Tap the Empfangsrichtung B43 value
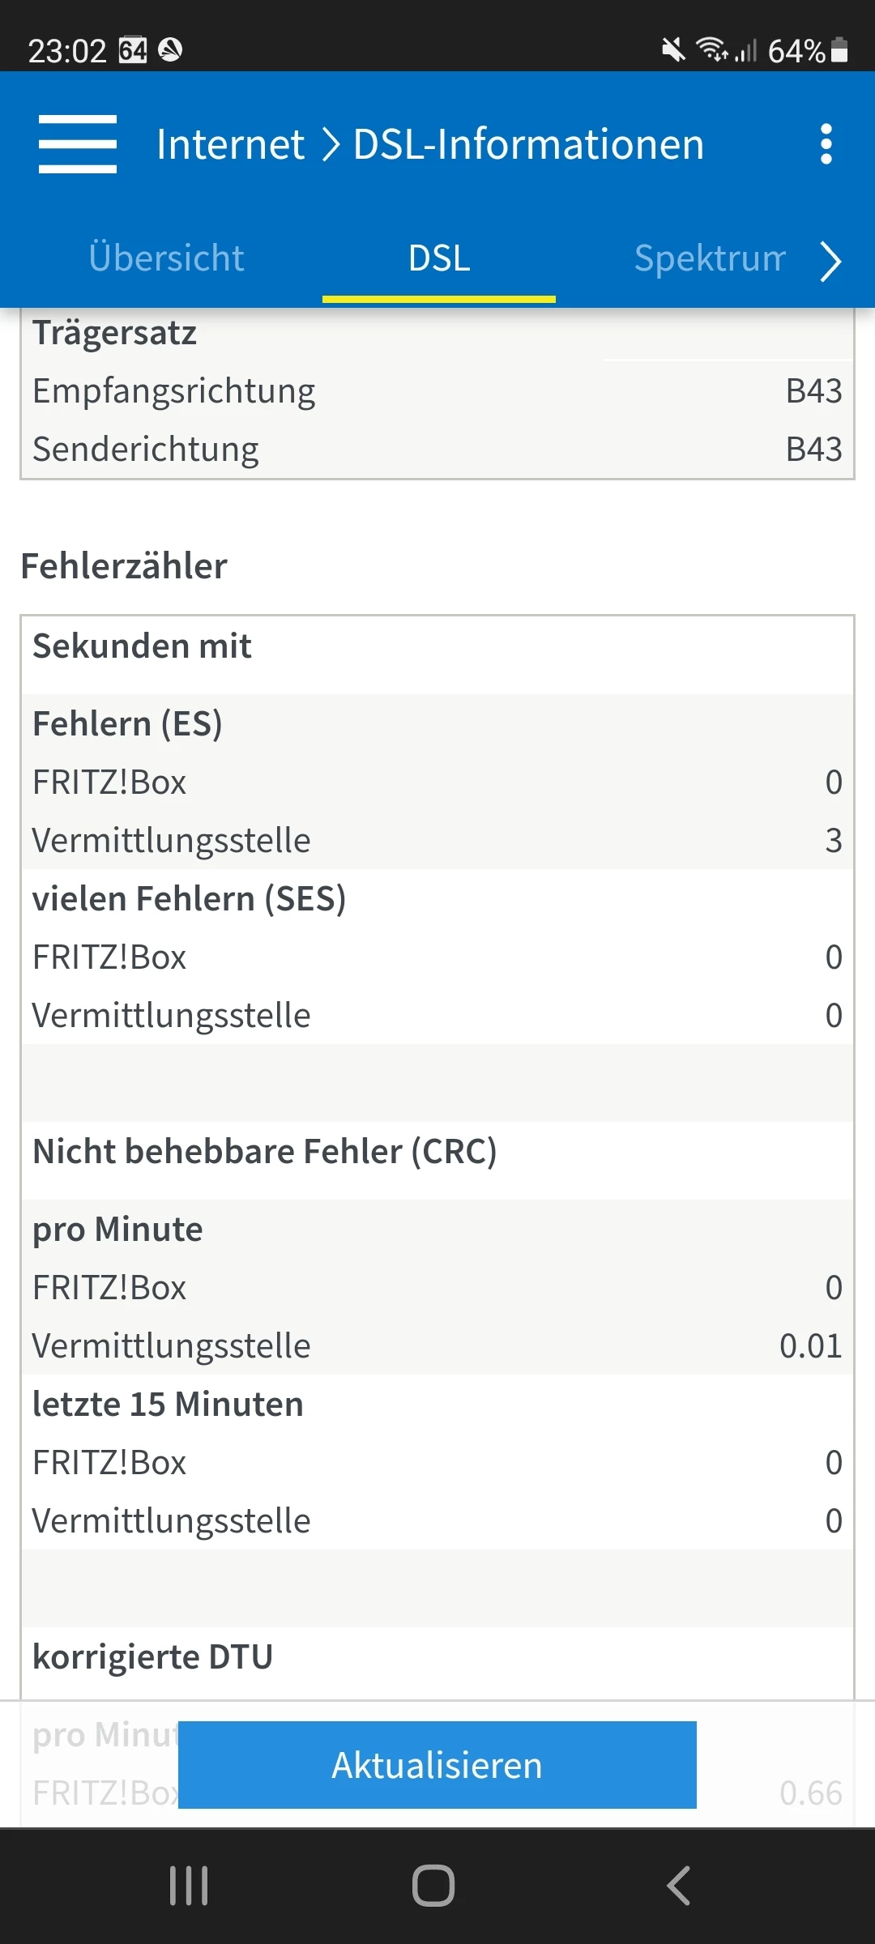This screenshot has height=1944, width=875. pos(813,391)
